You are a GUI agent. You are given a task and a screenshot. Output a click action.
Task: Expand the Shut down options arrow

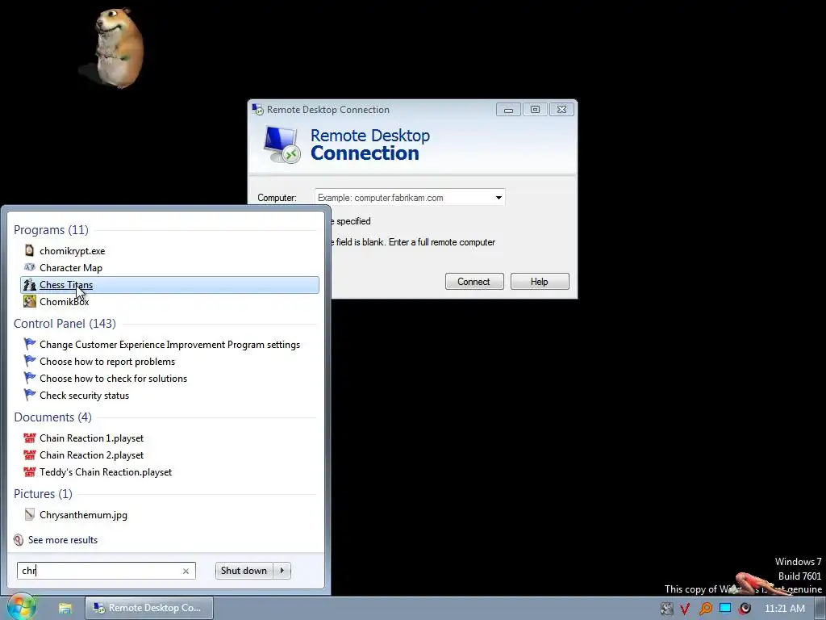tap(282, 571)
